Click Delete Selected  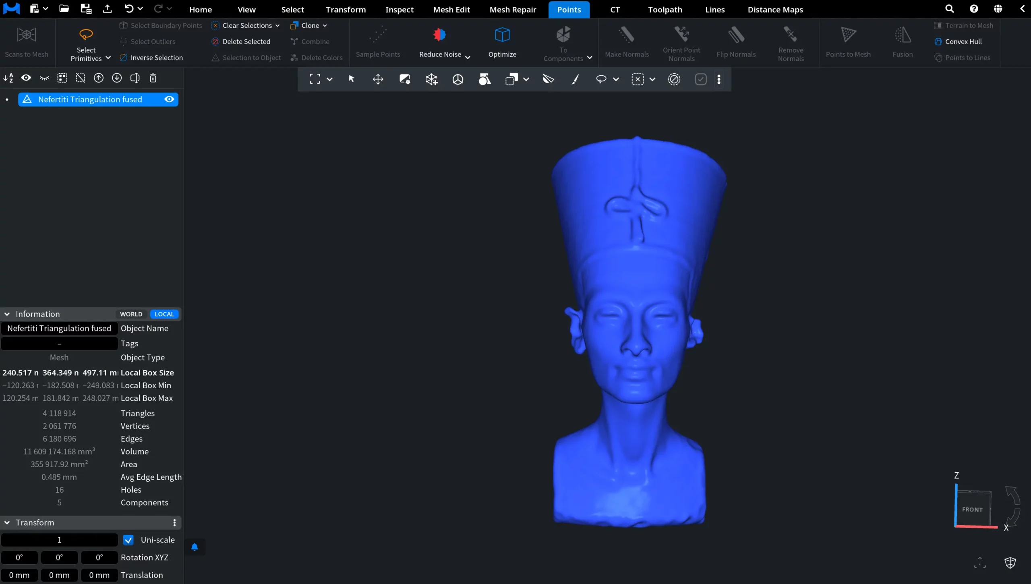pos(241,41)
